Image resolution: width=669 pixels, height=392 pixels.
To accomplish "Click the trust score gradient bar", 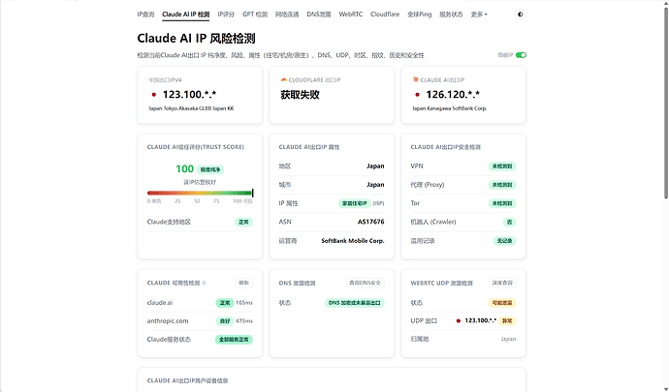I will tap(200, 193).
